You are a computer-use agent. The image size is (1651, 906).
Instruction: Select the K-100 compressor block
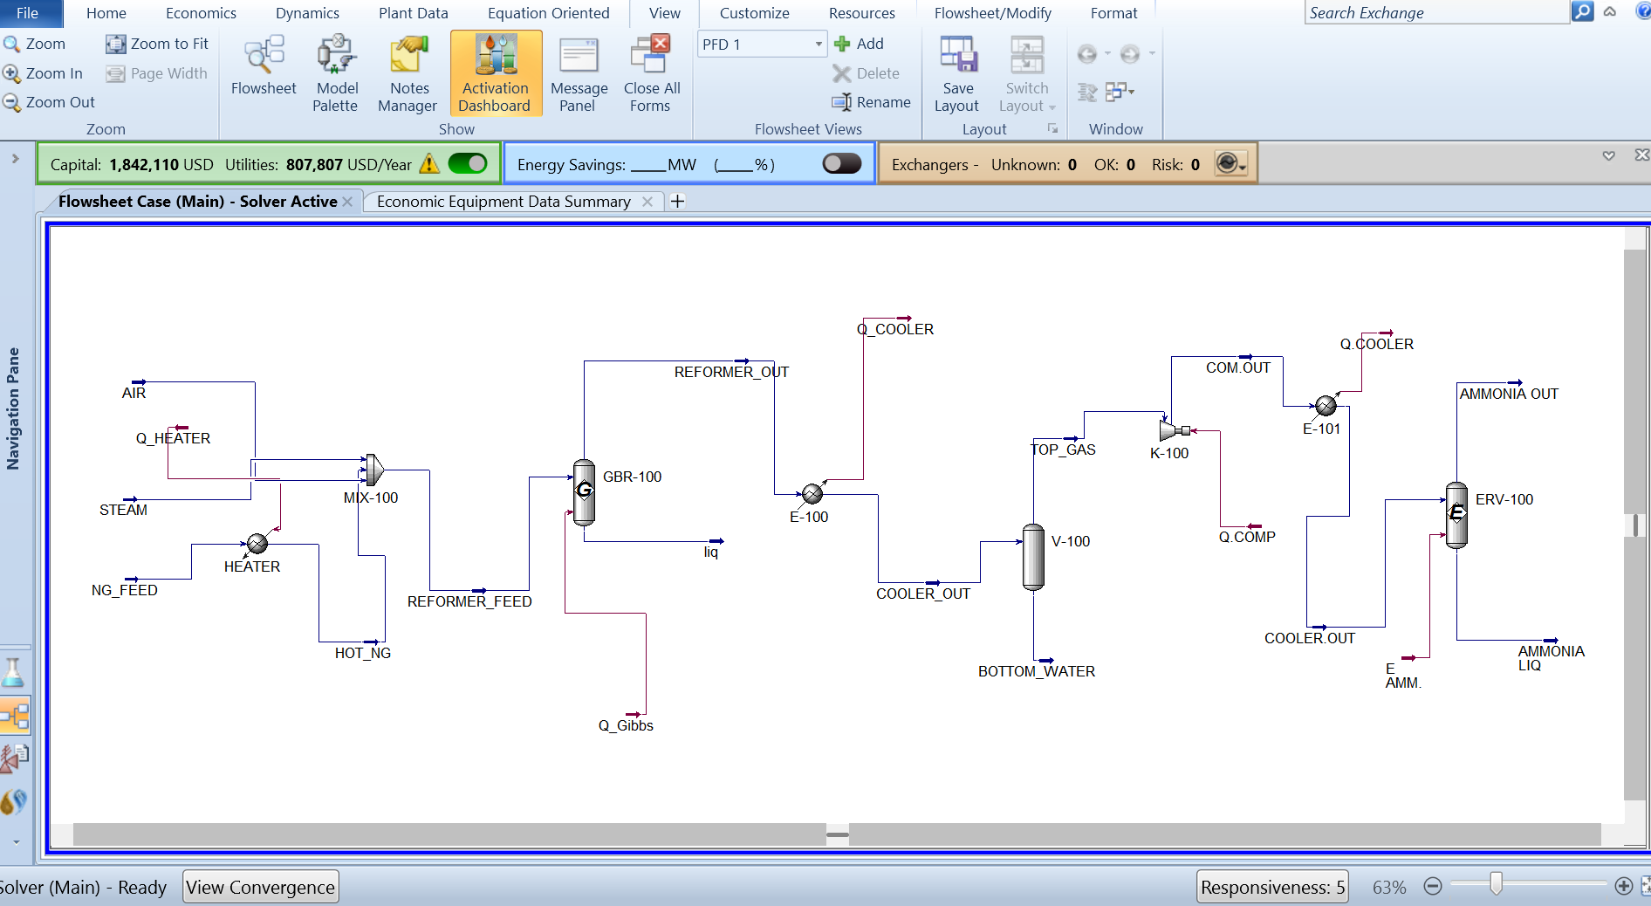(1174, 430)
